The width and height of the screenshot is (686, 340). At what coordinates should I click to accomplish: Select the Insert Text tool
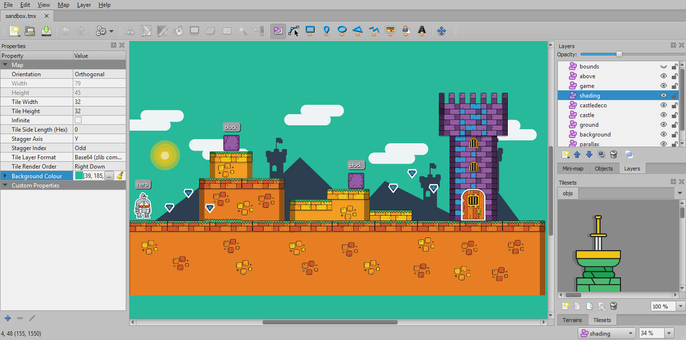click(x=422, y=31)
